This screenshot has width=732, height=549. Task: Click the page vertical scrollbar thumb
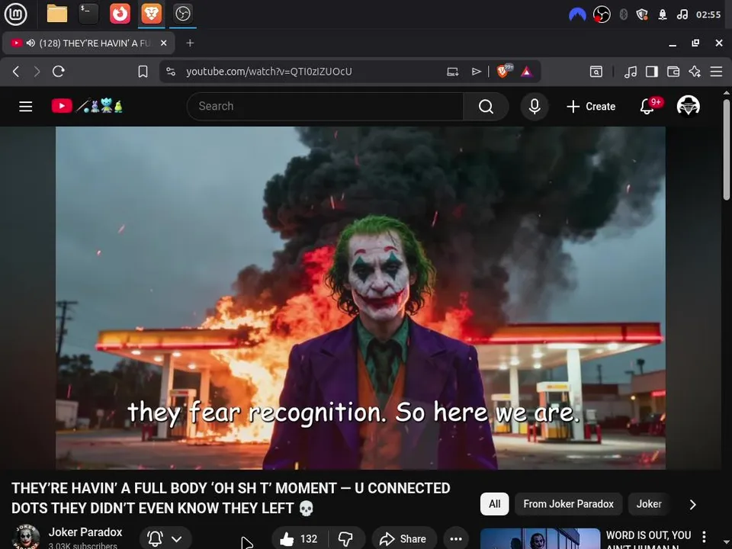[727, 149]
